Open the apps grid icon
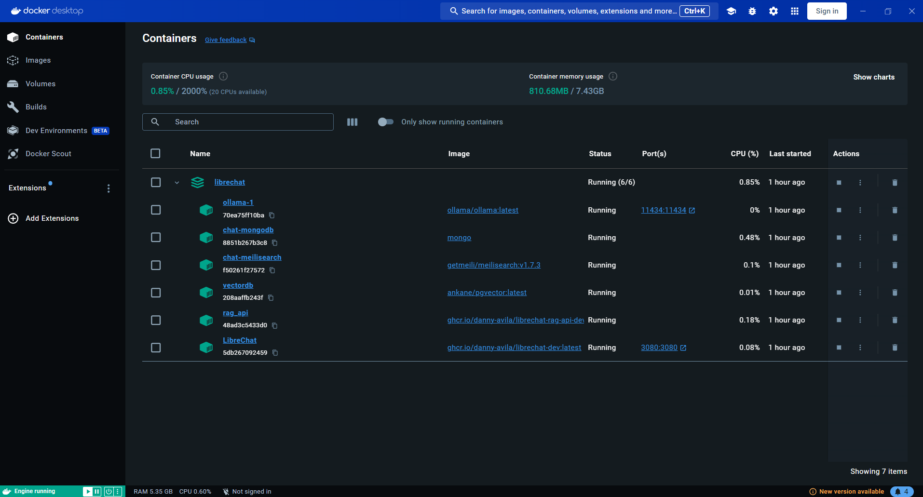 (x=795, y=11)
